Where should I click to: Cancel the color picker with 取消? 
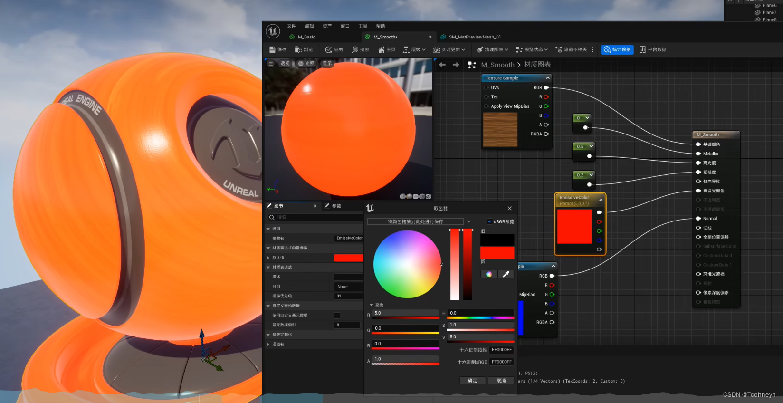pos(501,381)
